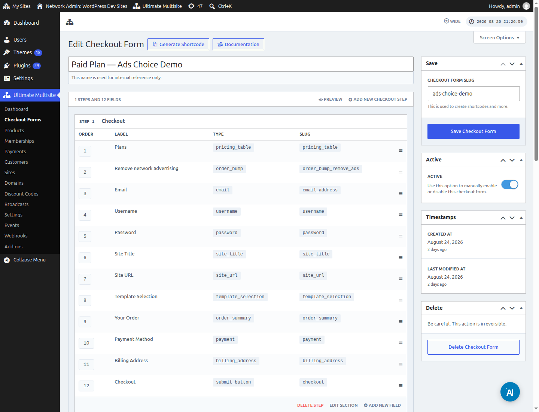Image resolution: width=539 pixels, height=412 pixels.
Task: Open the Documentation button
Action: pos(238,44)
